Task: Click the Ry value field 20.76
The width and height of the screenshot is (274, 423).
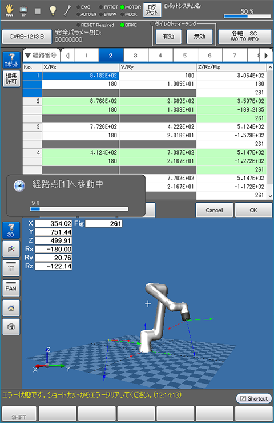Action: click(53, 258)
